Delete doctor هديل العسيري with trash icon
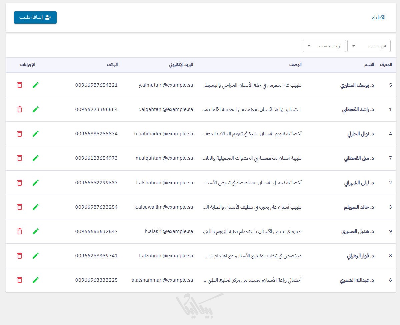This screenshot has width=400, height=325. coord(20,231)
